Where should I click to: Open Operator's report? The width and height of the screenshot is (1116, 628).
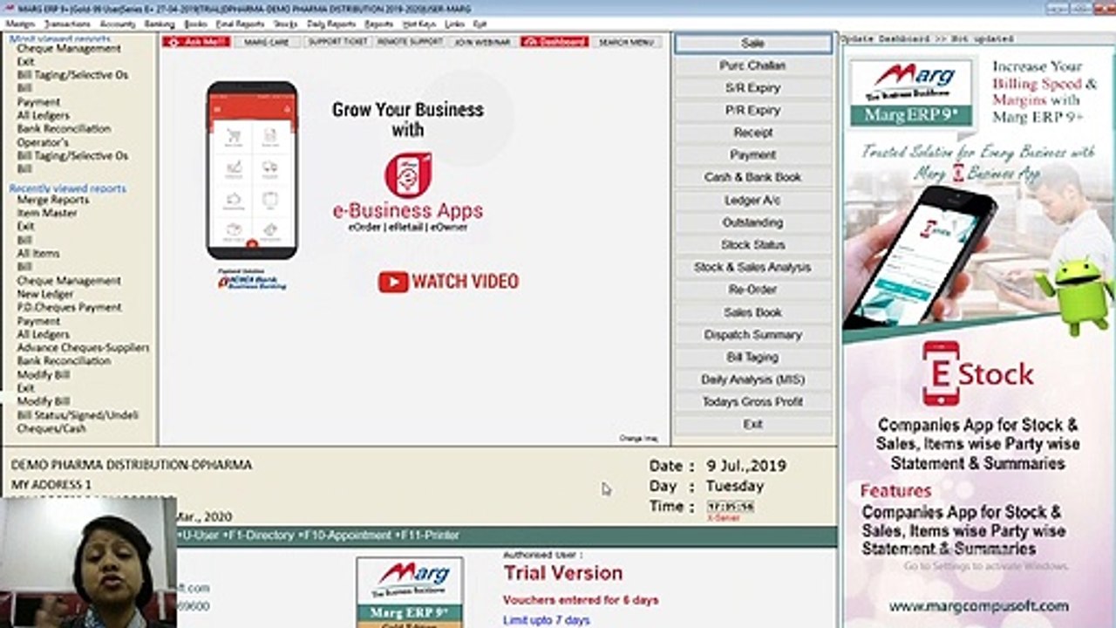pyautogui.click(x=43, y=142)
